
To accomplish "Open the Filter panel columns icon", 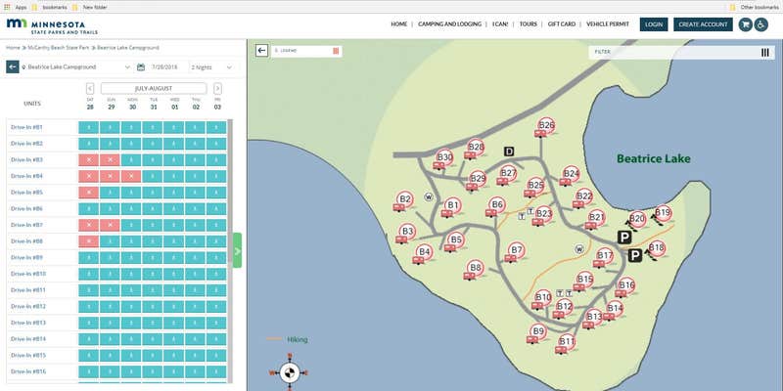I will tap(765, 53).
